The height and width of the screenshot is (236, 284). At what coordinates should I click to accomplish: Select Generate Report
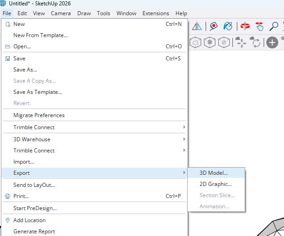(x=94, y=232)
